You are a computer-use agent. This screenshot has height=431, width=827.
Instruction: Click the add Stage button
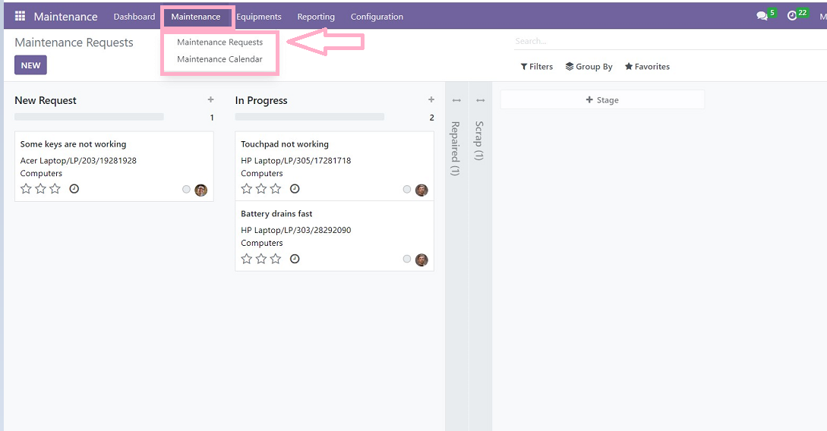(602, 100)
